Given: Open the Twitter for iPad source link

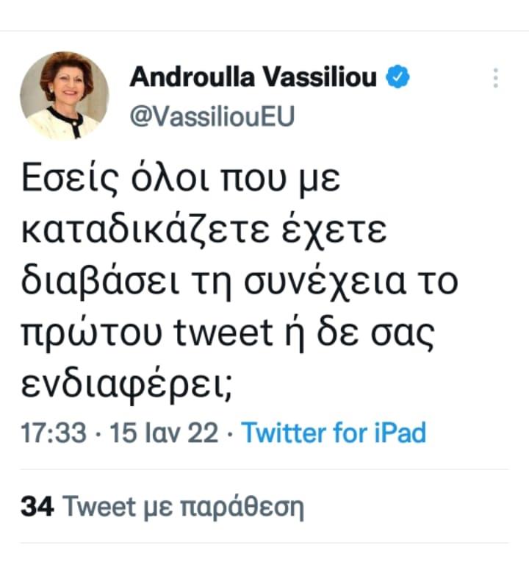Looking at the screenshot, I should (x=334, y=433).
